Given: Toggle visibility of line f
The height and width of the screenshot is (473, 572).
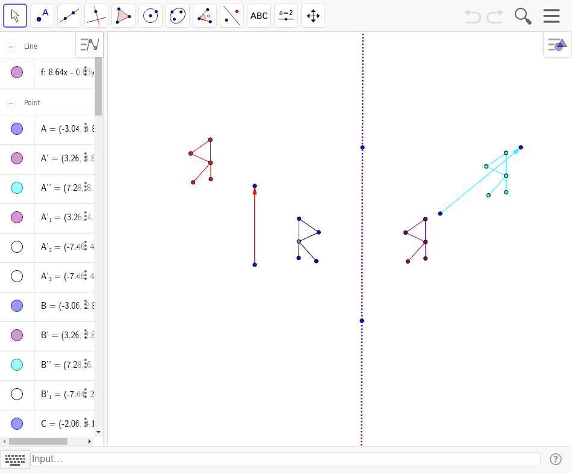Looking at the screenshot, I should coord(17,72).
